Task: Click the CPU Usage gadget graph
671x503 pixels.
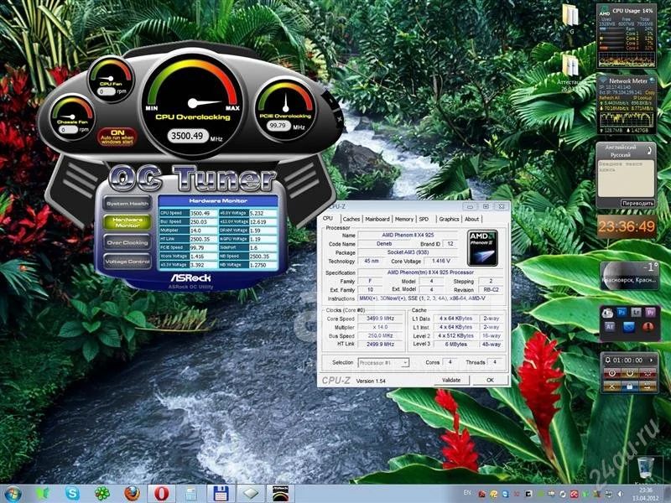Action: [627, 59]
